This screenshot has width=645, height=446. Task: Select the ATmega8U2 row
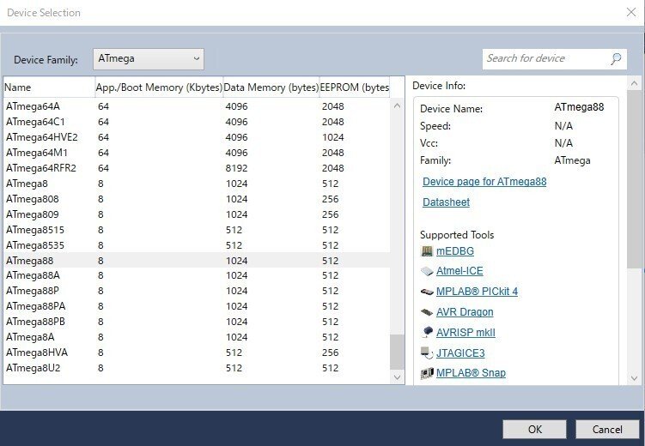pyautogui.click(x=197, y=368)
